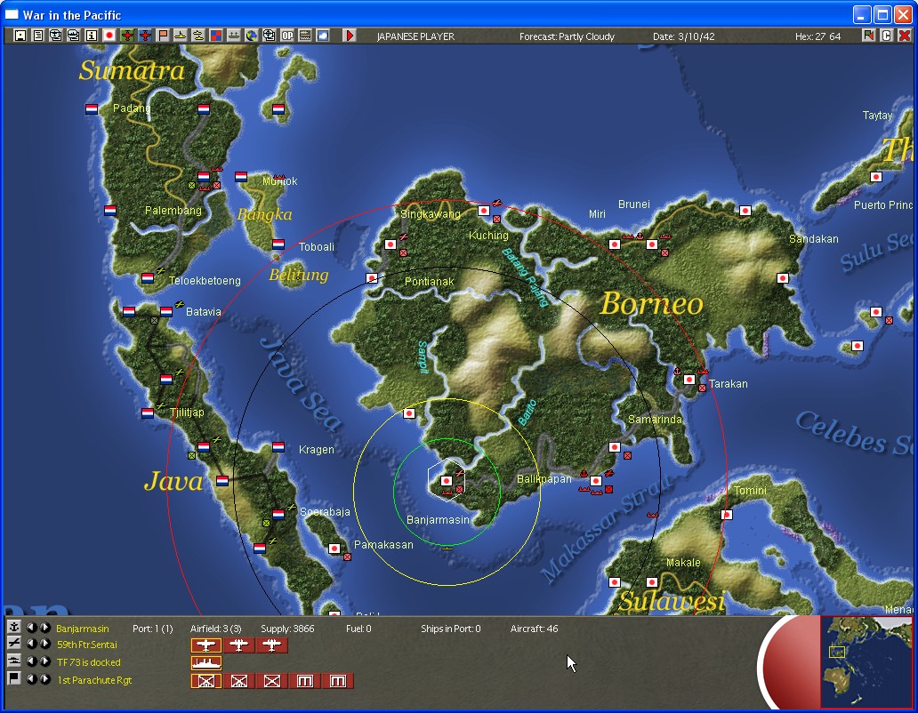Click the 'Forecast: Partly Cloudy' text

click(567, 36)
